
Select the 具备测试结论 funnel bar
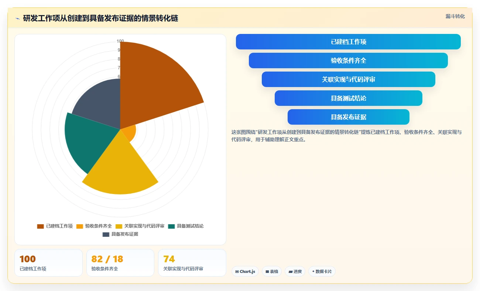[x=348, y=98]
